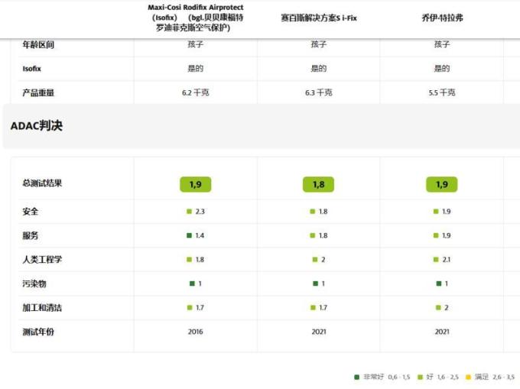520x389 pixels.
Task: Click the dark green 非常好 legend swatch
Action: tap(357, 377)
